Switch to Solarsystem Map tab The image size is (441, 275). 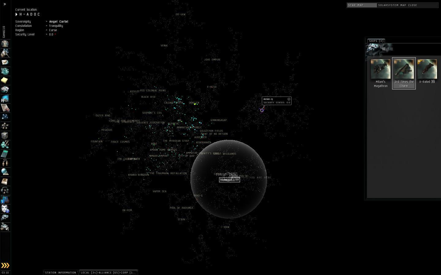392,5
